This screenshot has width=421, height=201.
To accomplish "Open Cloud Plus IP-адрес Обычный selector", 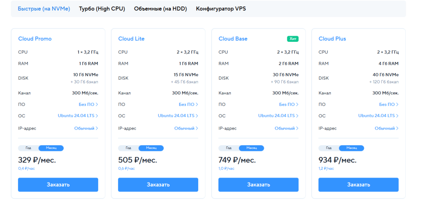I will pos(386,128).
